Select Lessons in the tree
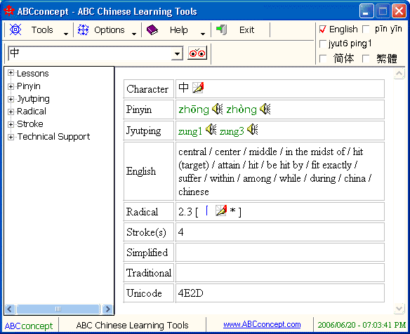 tap(33, 74)
